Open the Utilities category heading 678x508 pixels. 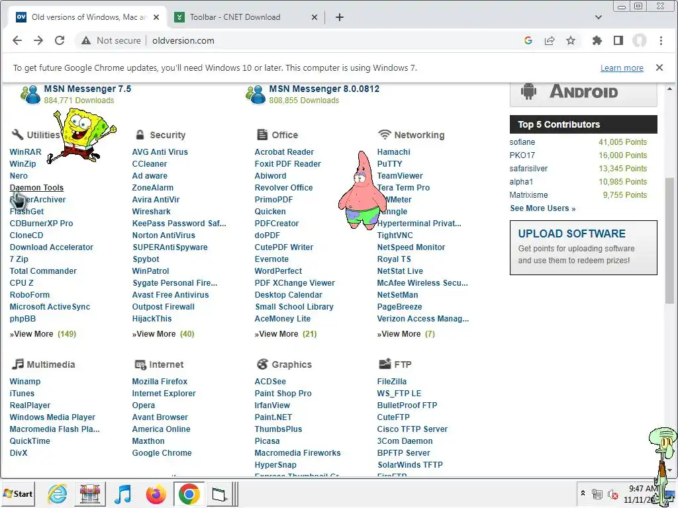[43, 135]
